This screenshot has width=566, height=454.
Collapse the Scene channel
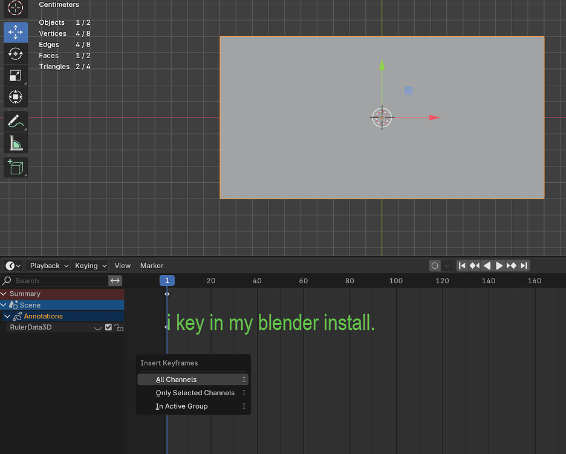tap(4, 305)
